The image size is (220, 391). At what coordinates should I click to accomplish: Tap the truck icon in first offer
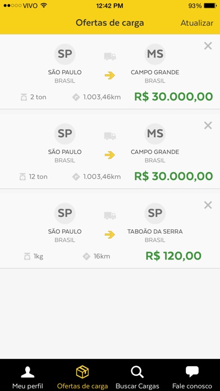[110, 56]
